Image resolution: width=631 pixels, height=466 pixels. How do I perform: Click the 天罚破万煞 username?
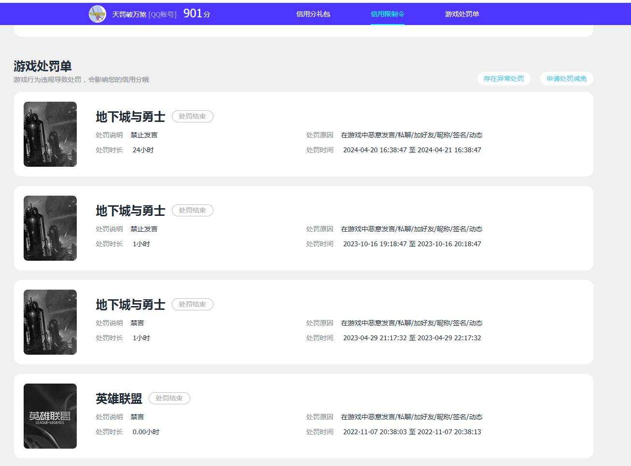click(x=129, y=14)
